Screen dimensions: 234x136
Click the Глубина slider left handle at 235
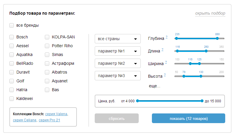click(x=176, y=38)
